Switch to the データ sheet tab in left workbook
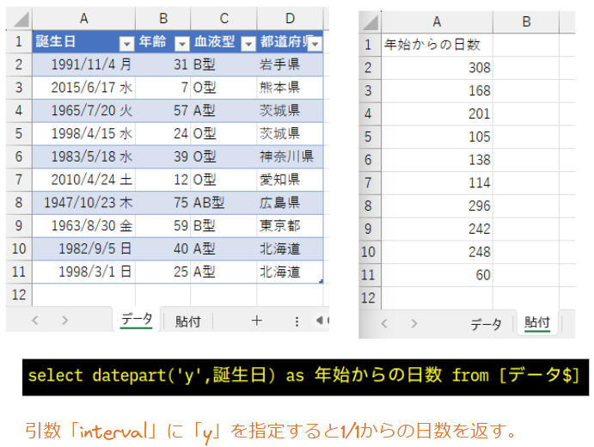594x447 pixels. pyautogui.click(x=137, y=321)
